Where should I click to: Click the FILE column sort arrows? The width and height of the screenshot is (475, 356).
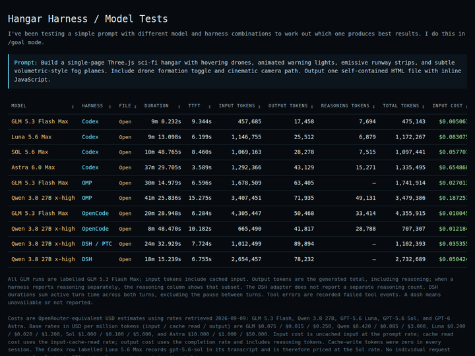tap(135, 106)
